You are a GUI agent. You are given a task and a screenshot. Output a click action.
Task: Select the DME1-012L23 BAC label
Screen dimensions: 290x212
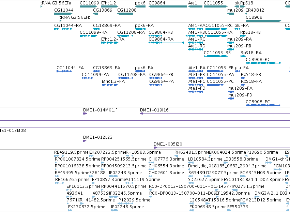98,137
